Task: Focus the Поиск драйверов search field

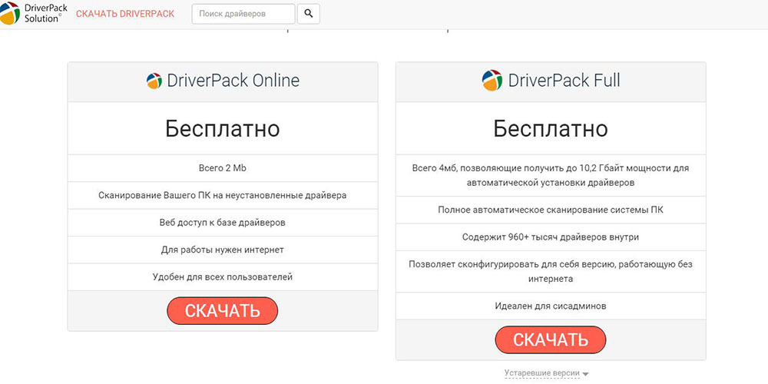Action: [243, 14]
